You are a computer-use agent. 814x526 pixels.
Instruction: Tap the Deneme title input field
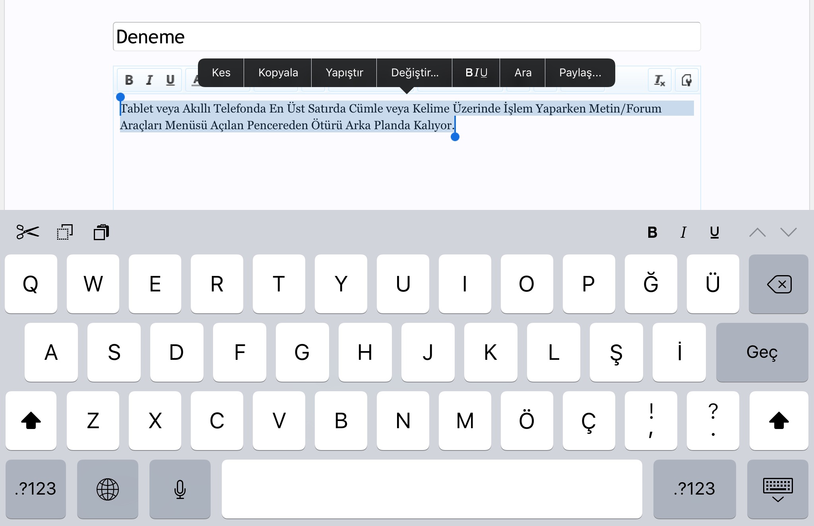[406, 37]
